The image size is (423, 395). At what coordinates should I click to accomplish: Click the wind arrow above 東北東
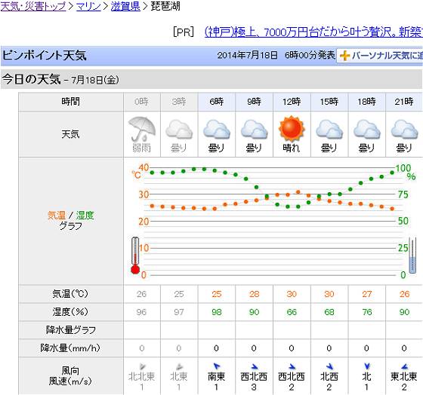(x=404, y=366)
